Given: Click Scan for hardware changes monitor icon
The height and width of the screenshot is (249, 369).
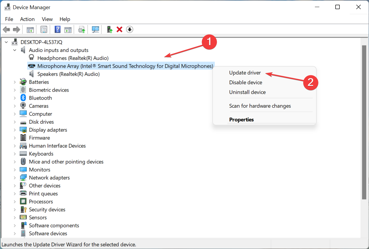Looking at the screenshot, I should pyautogui.click(x=95, y=30).
